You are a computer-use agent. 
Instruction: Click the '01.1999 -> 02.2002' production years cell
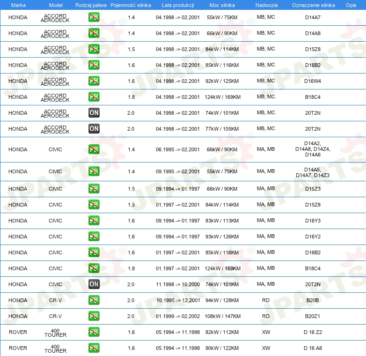coord(178,316)
